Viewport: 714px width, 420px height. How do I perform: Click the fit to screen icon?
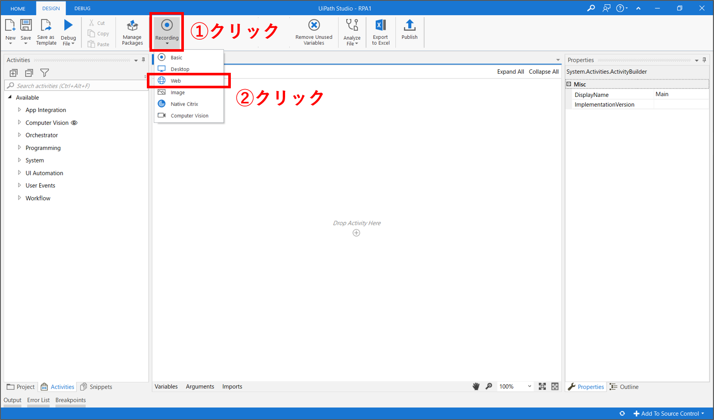542,386
